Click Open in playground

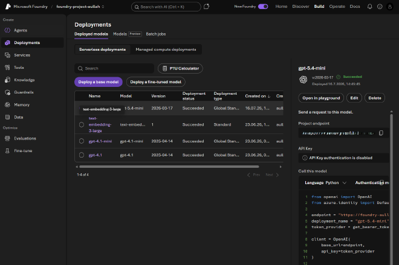tap(321, 98)
